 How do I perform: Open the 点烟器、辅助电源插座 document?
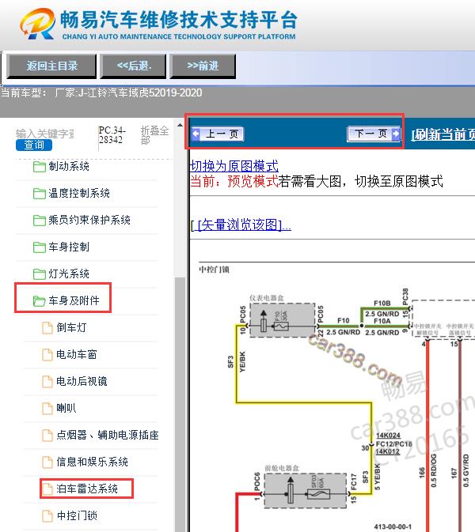[x=108, y=435]
